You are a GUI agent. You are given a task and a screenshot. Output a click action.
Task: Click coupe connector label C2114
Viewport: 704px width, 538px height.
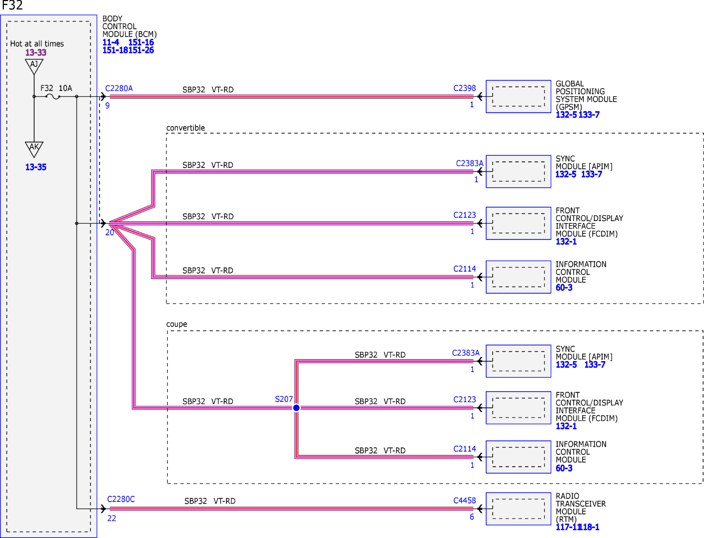464,449
